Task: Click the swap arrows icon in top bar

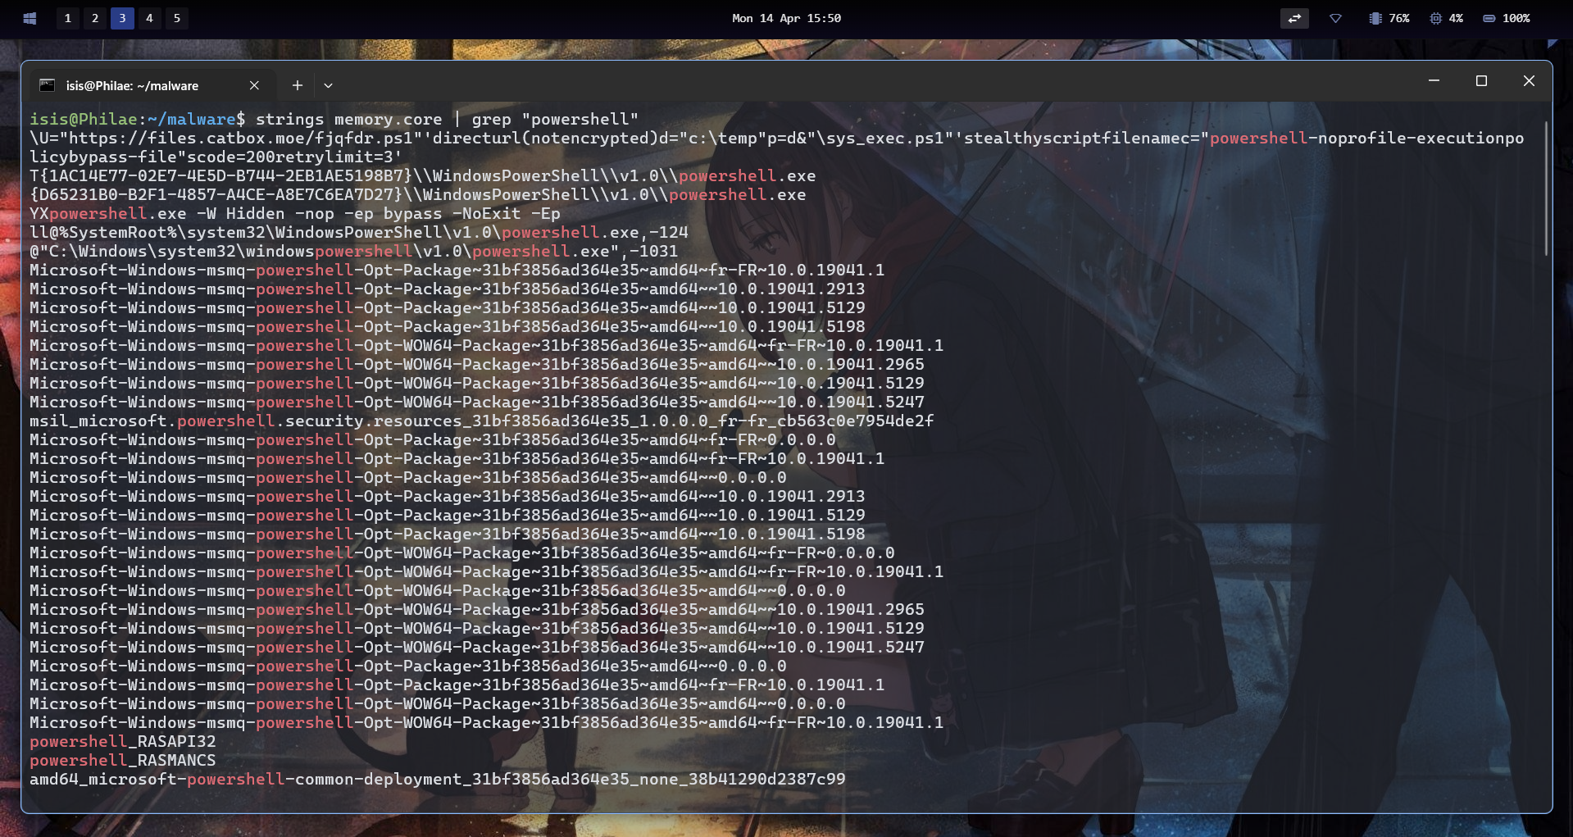Action: [x=1294, y=18]
